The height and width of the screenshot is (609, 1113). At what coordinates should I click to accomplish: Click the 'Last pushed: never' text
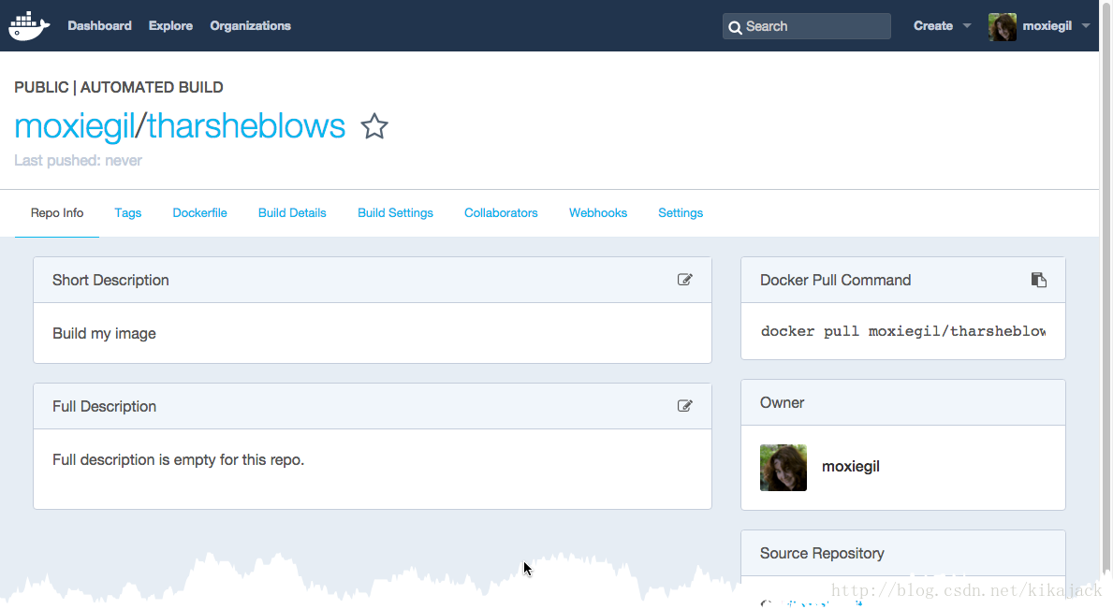point(78,160)
